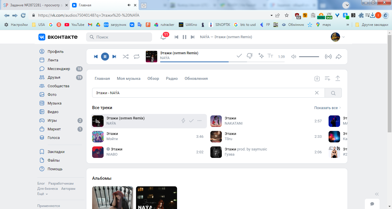This screenshot has width=392, height=209.
Task: Toggle repeat mode in the player
Action: pyautogui.click(x=137, y=57)
